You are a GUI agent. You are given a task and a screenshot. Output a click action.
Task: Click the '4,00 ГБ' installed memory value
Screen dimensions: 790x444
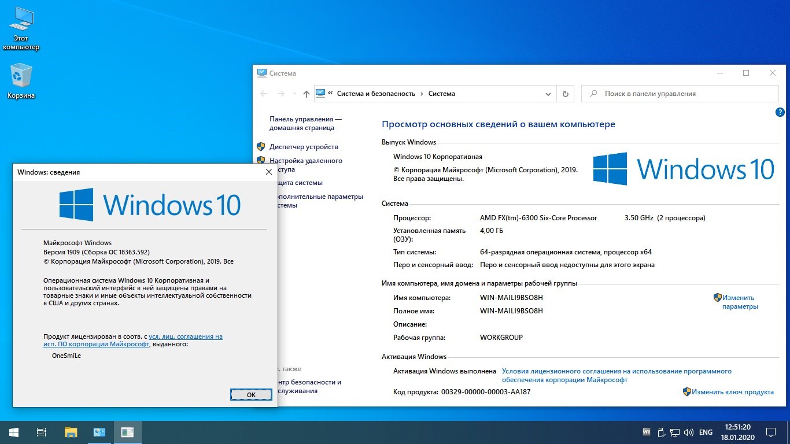[492, 230]
